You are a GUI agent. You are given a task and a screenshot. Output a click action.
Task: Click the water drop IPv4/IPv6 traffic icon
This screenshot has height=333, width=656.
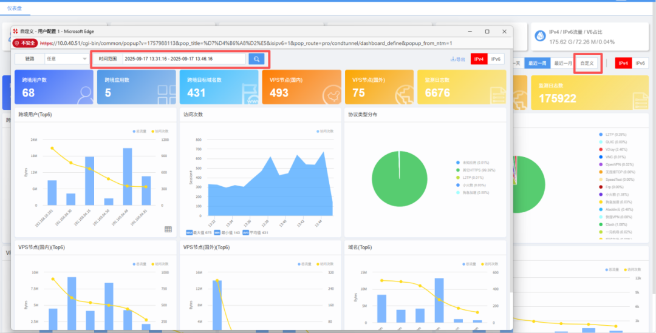[x=539, y=36]
